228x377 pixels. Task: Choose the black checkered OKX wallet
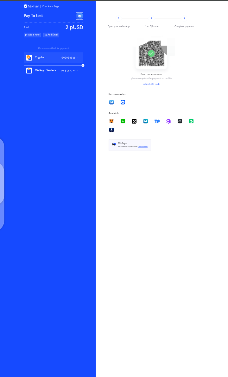tap(134, 121)
